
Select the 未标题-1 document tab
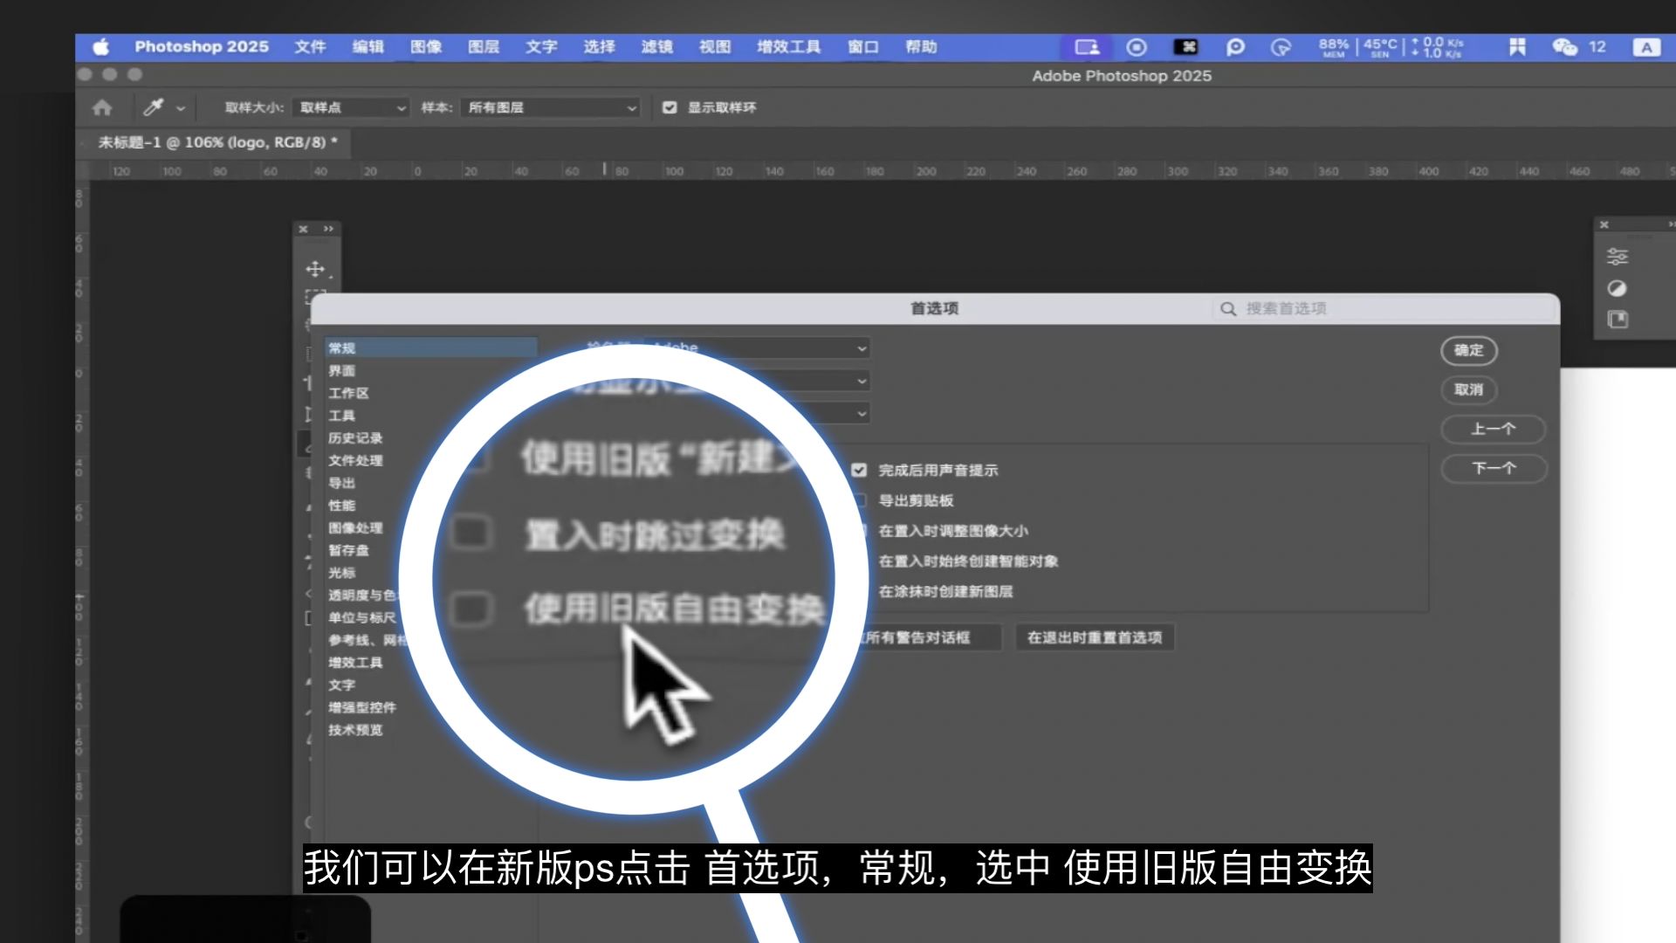coord(216,142)
